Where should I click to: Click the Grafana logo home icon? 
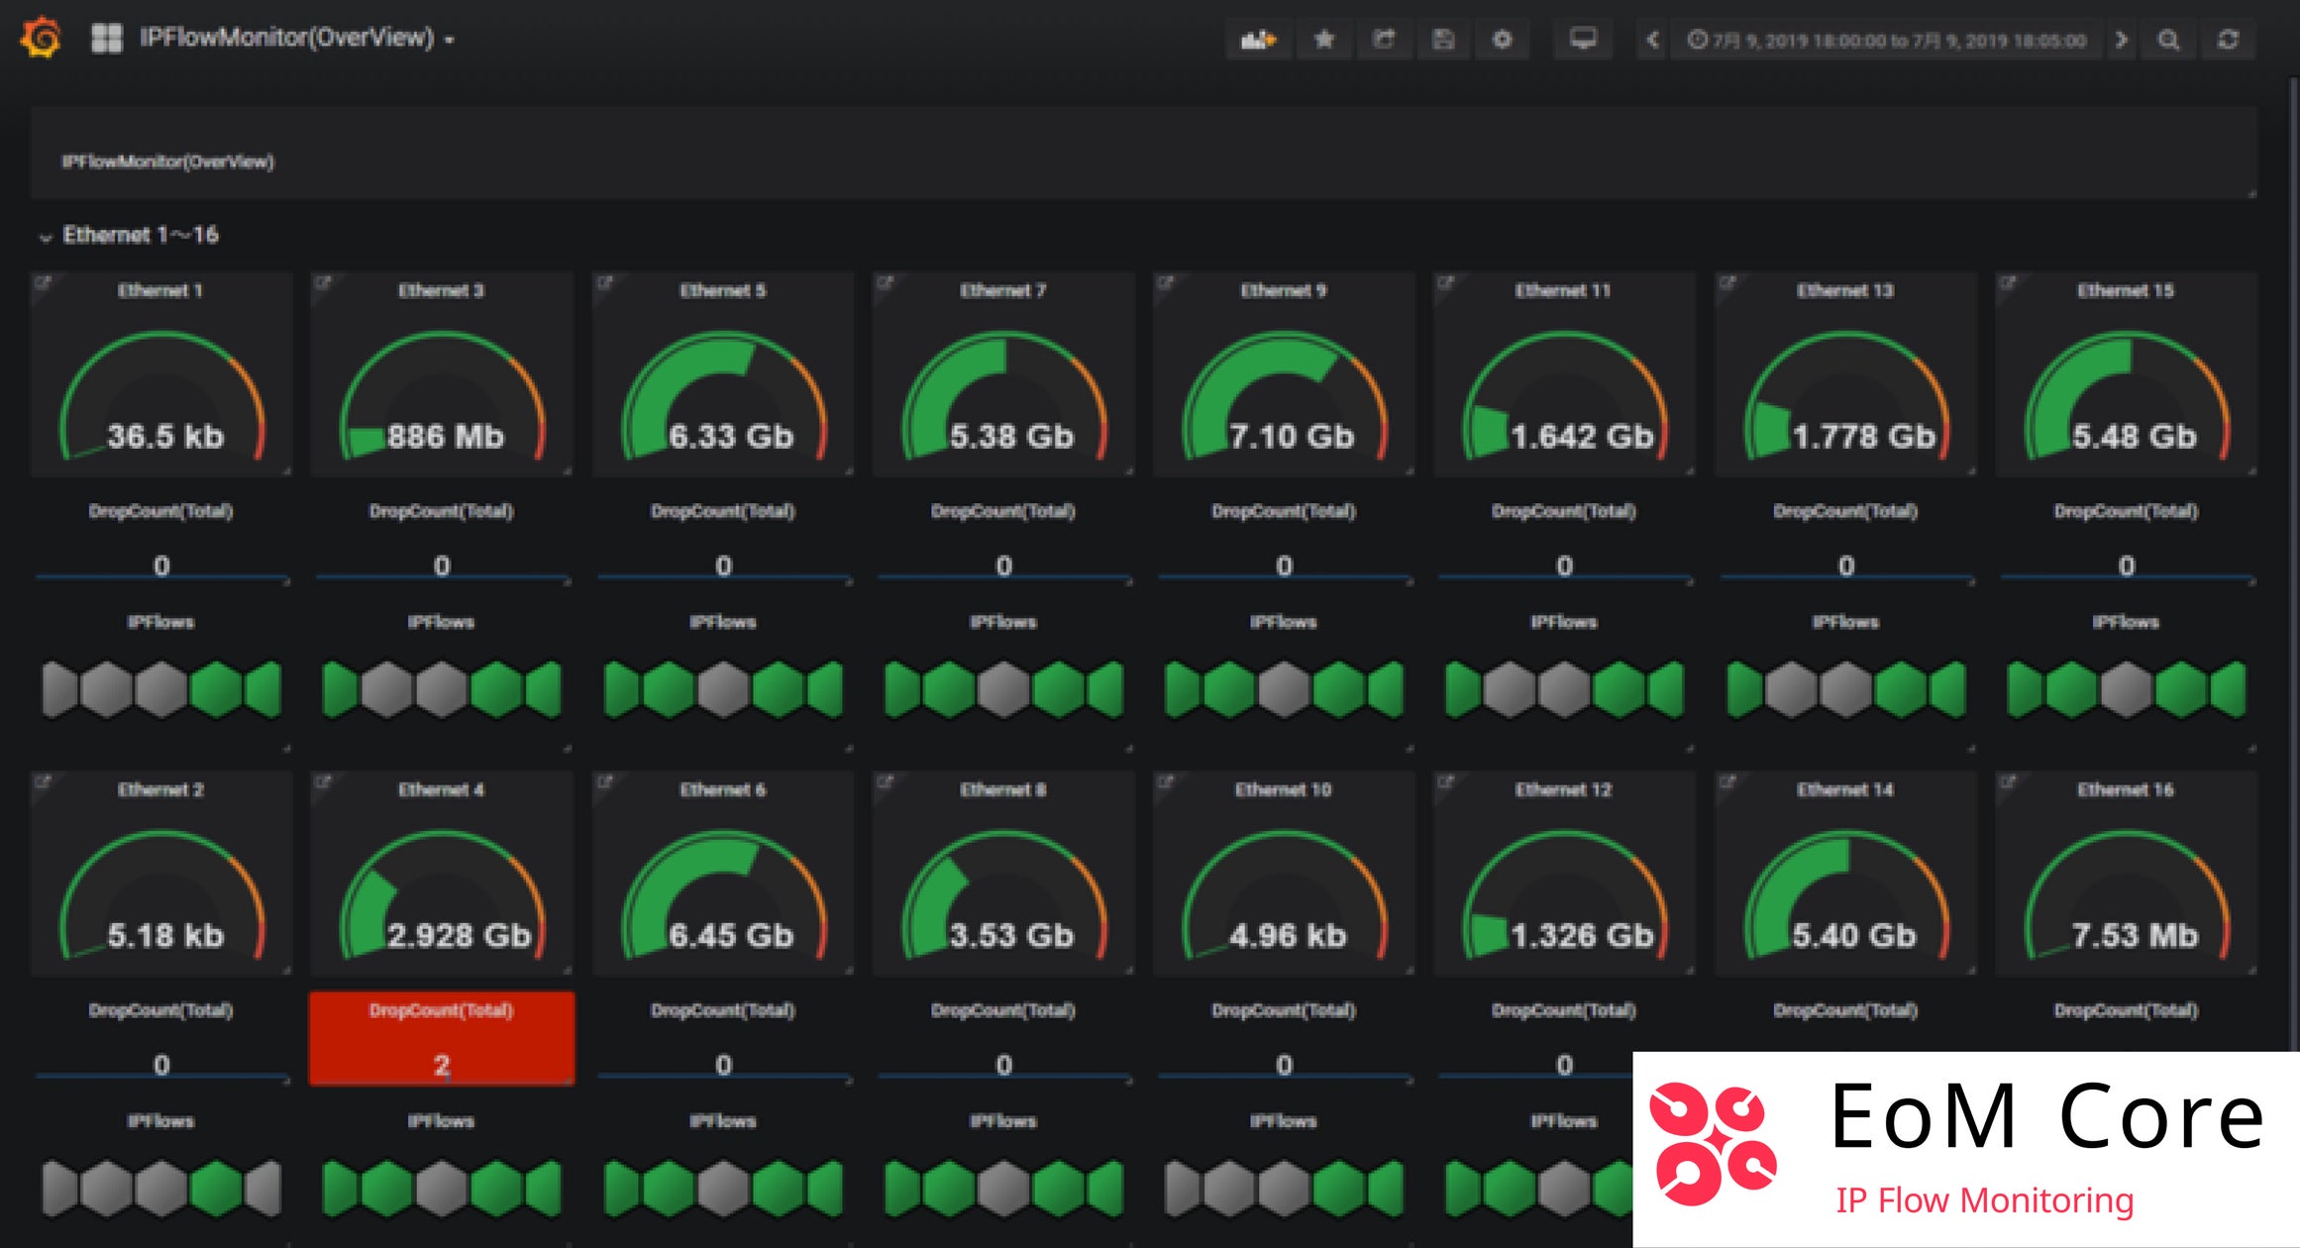click(42, 38)
